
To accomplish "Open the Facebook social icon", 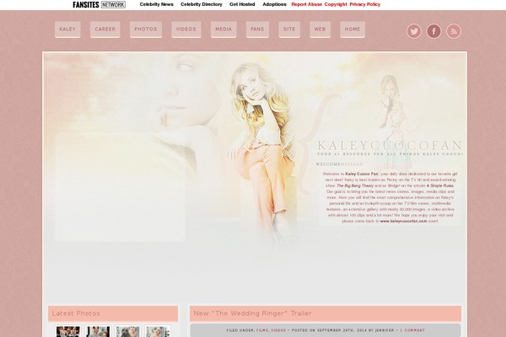I will 433,31.
